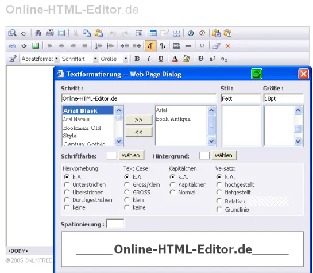Click the font color A icon
This screenshot has width=313, height=273.
coord(175,59)
